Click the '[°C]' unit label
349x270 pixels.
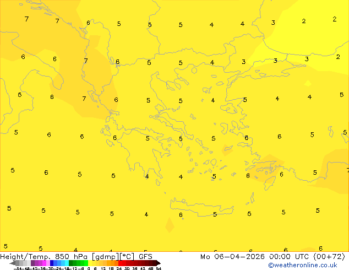[127, 257]
